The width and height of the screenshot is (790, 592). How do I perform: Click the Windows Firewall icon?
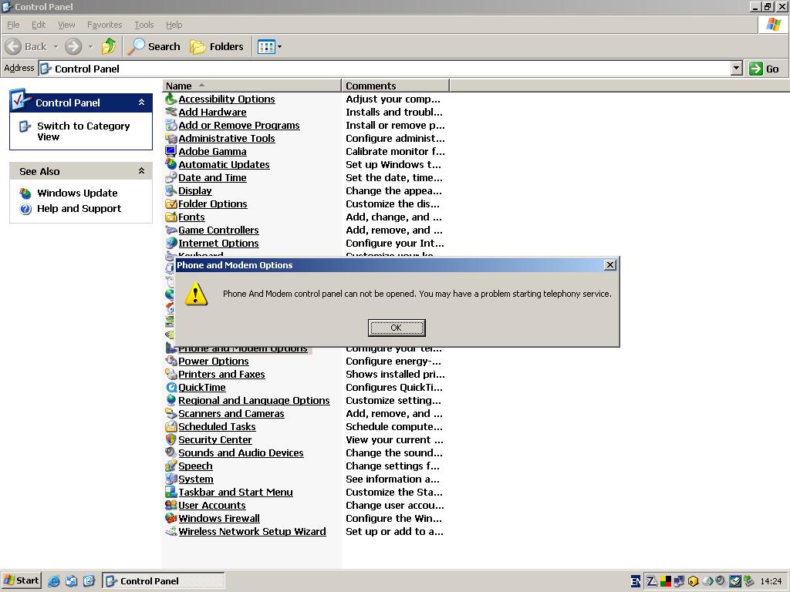(x=171, y=518)
